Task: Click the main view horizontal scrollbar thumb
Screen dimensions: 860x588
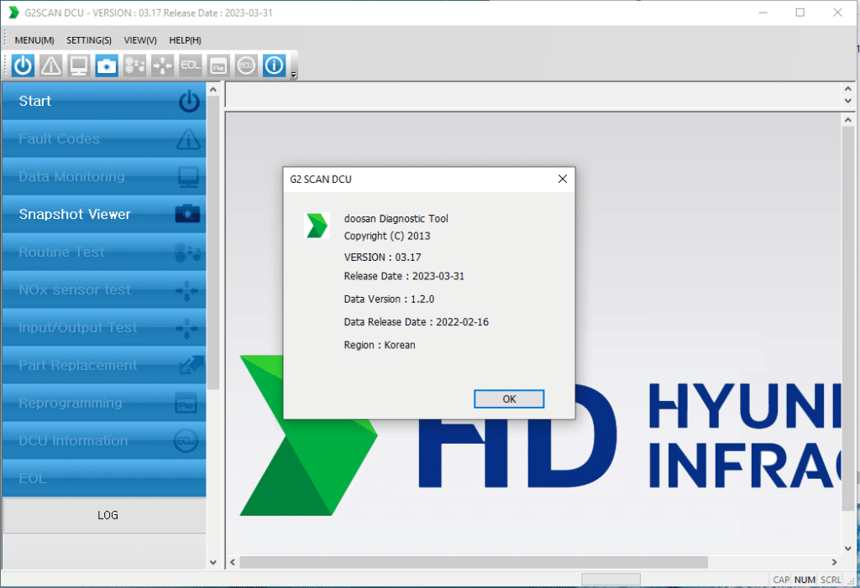Action: click(x=474, y=562)
